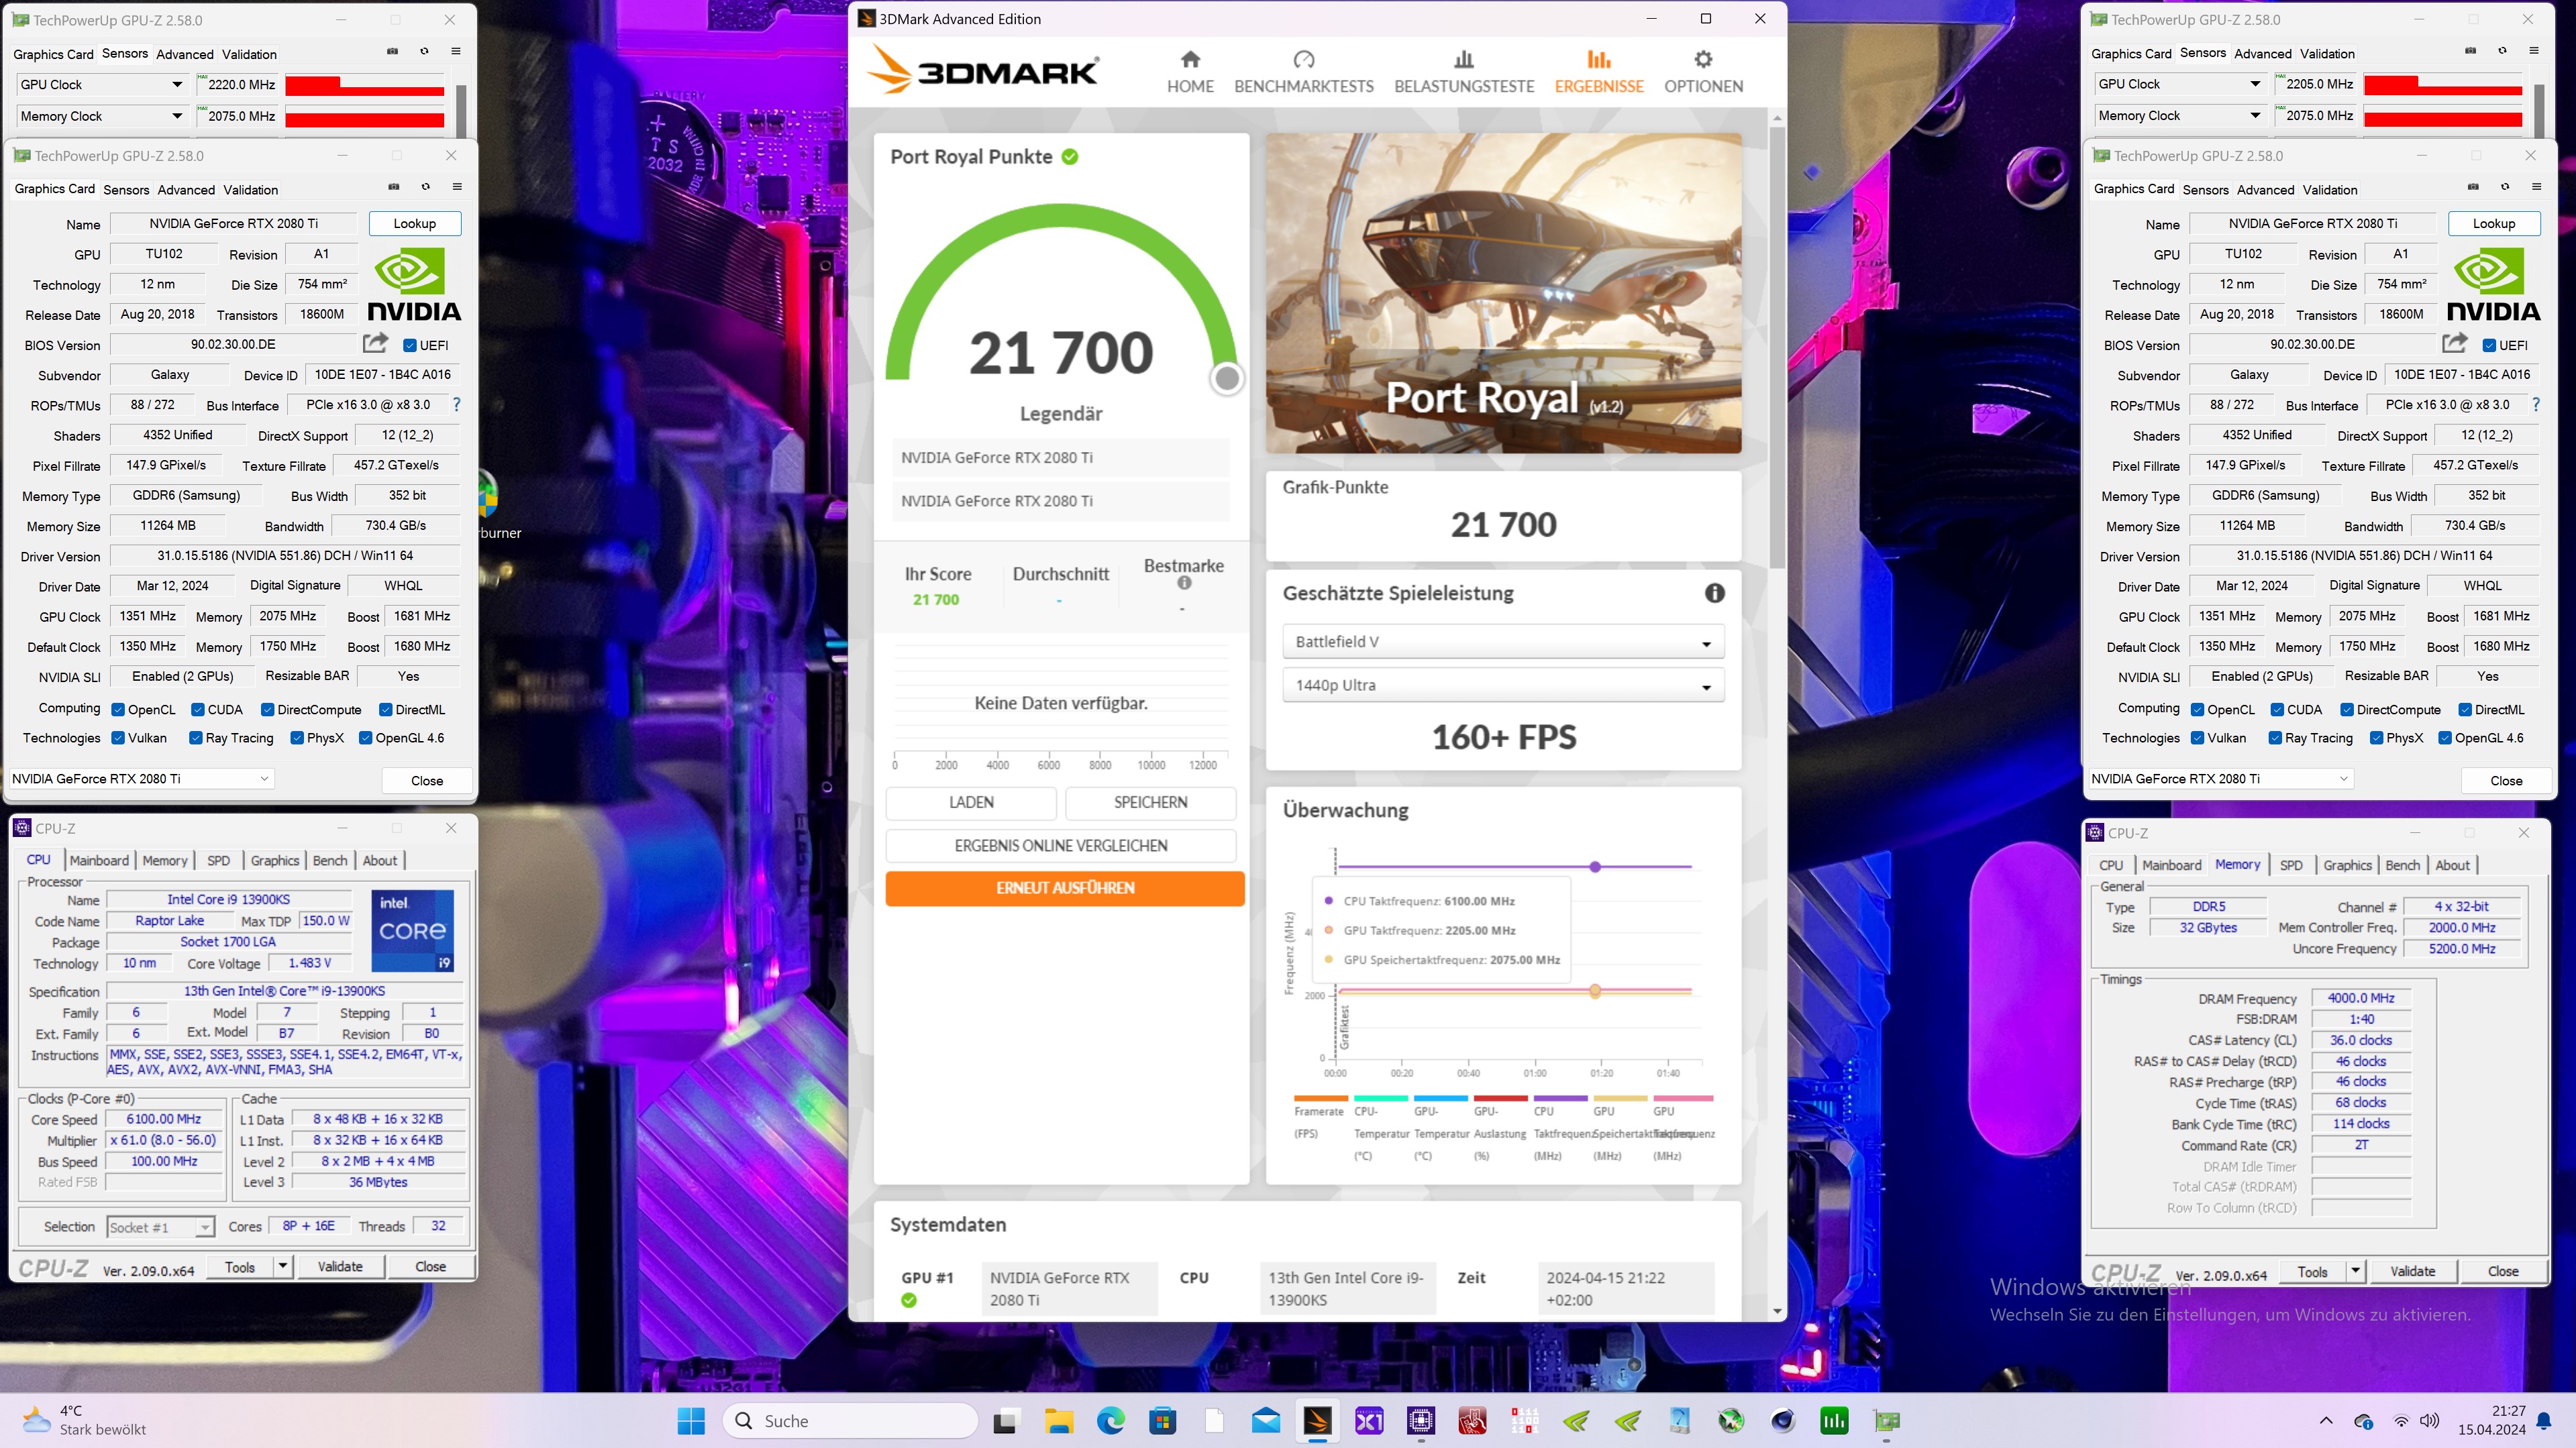Toggle PhysX checkbox in right GPU-Z

pos(2377,738)
